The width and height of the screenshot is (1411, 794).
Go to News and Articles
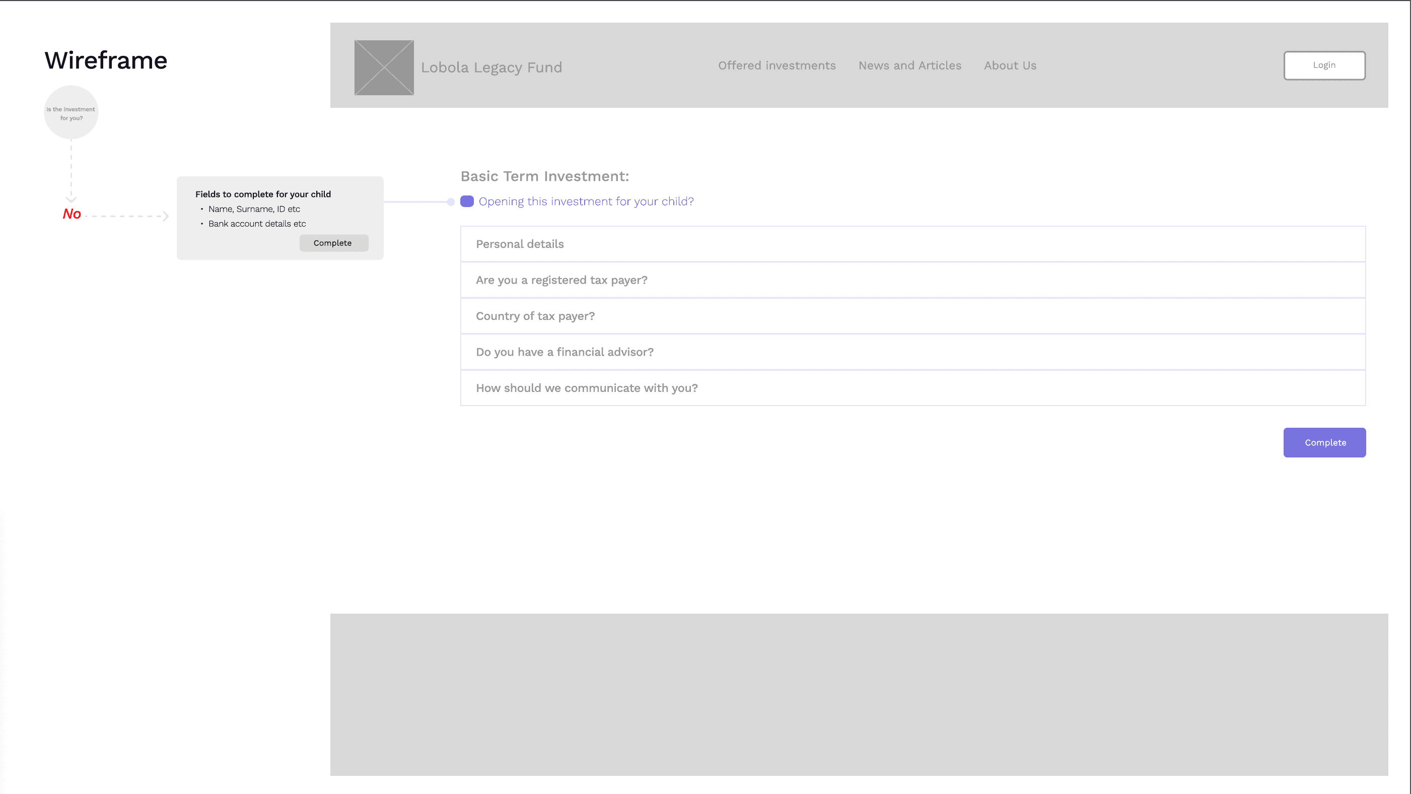909,65
